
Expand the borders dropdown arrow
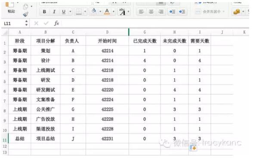[x=85, y=12]
